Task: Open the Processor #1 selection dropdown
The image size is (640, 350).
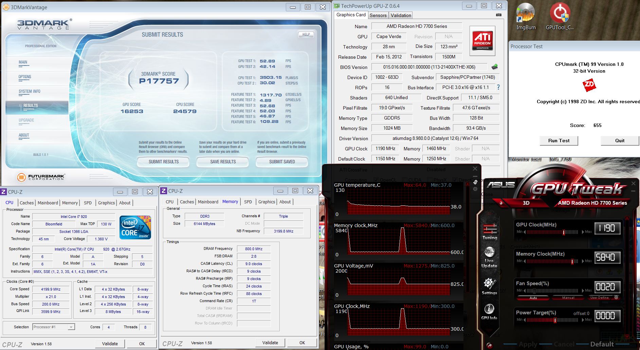Action: 53,327
